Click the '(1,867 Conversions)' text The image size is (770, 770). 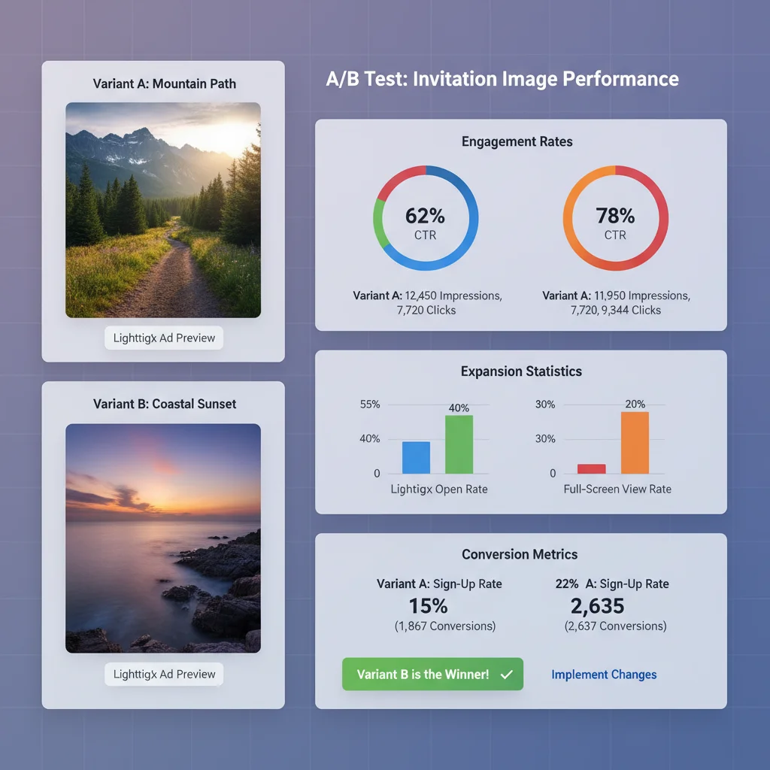pyautogui.click(x=445, y=626)
